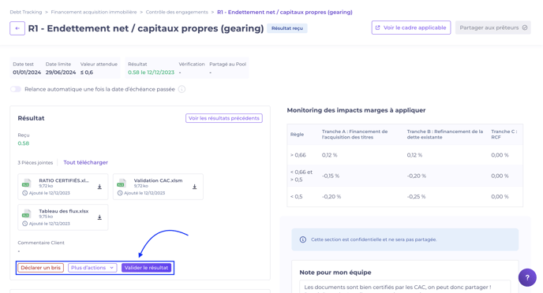
Task: Download the Tableau des flux.xlsx file
Action: (99, 217)
